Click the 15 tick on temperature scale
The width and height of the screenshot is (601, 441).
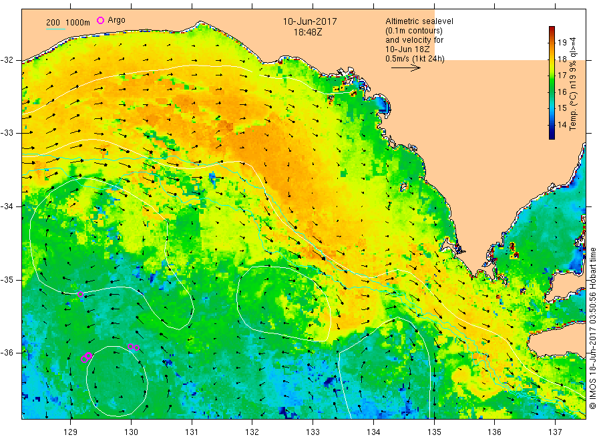(x=562, y=108)
